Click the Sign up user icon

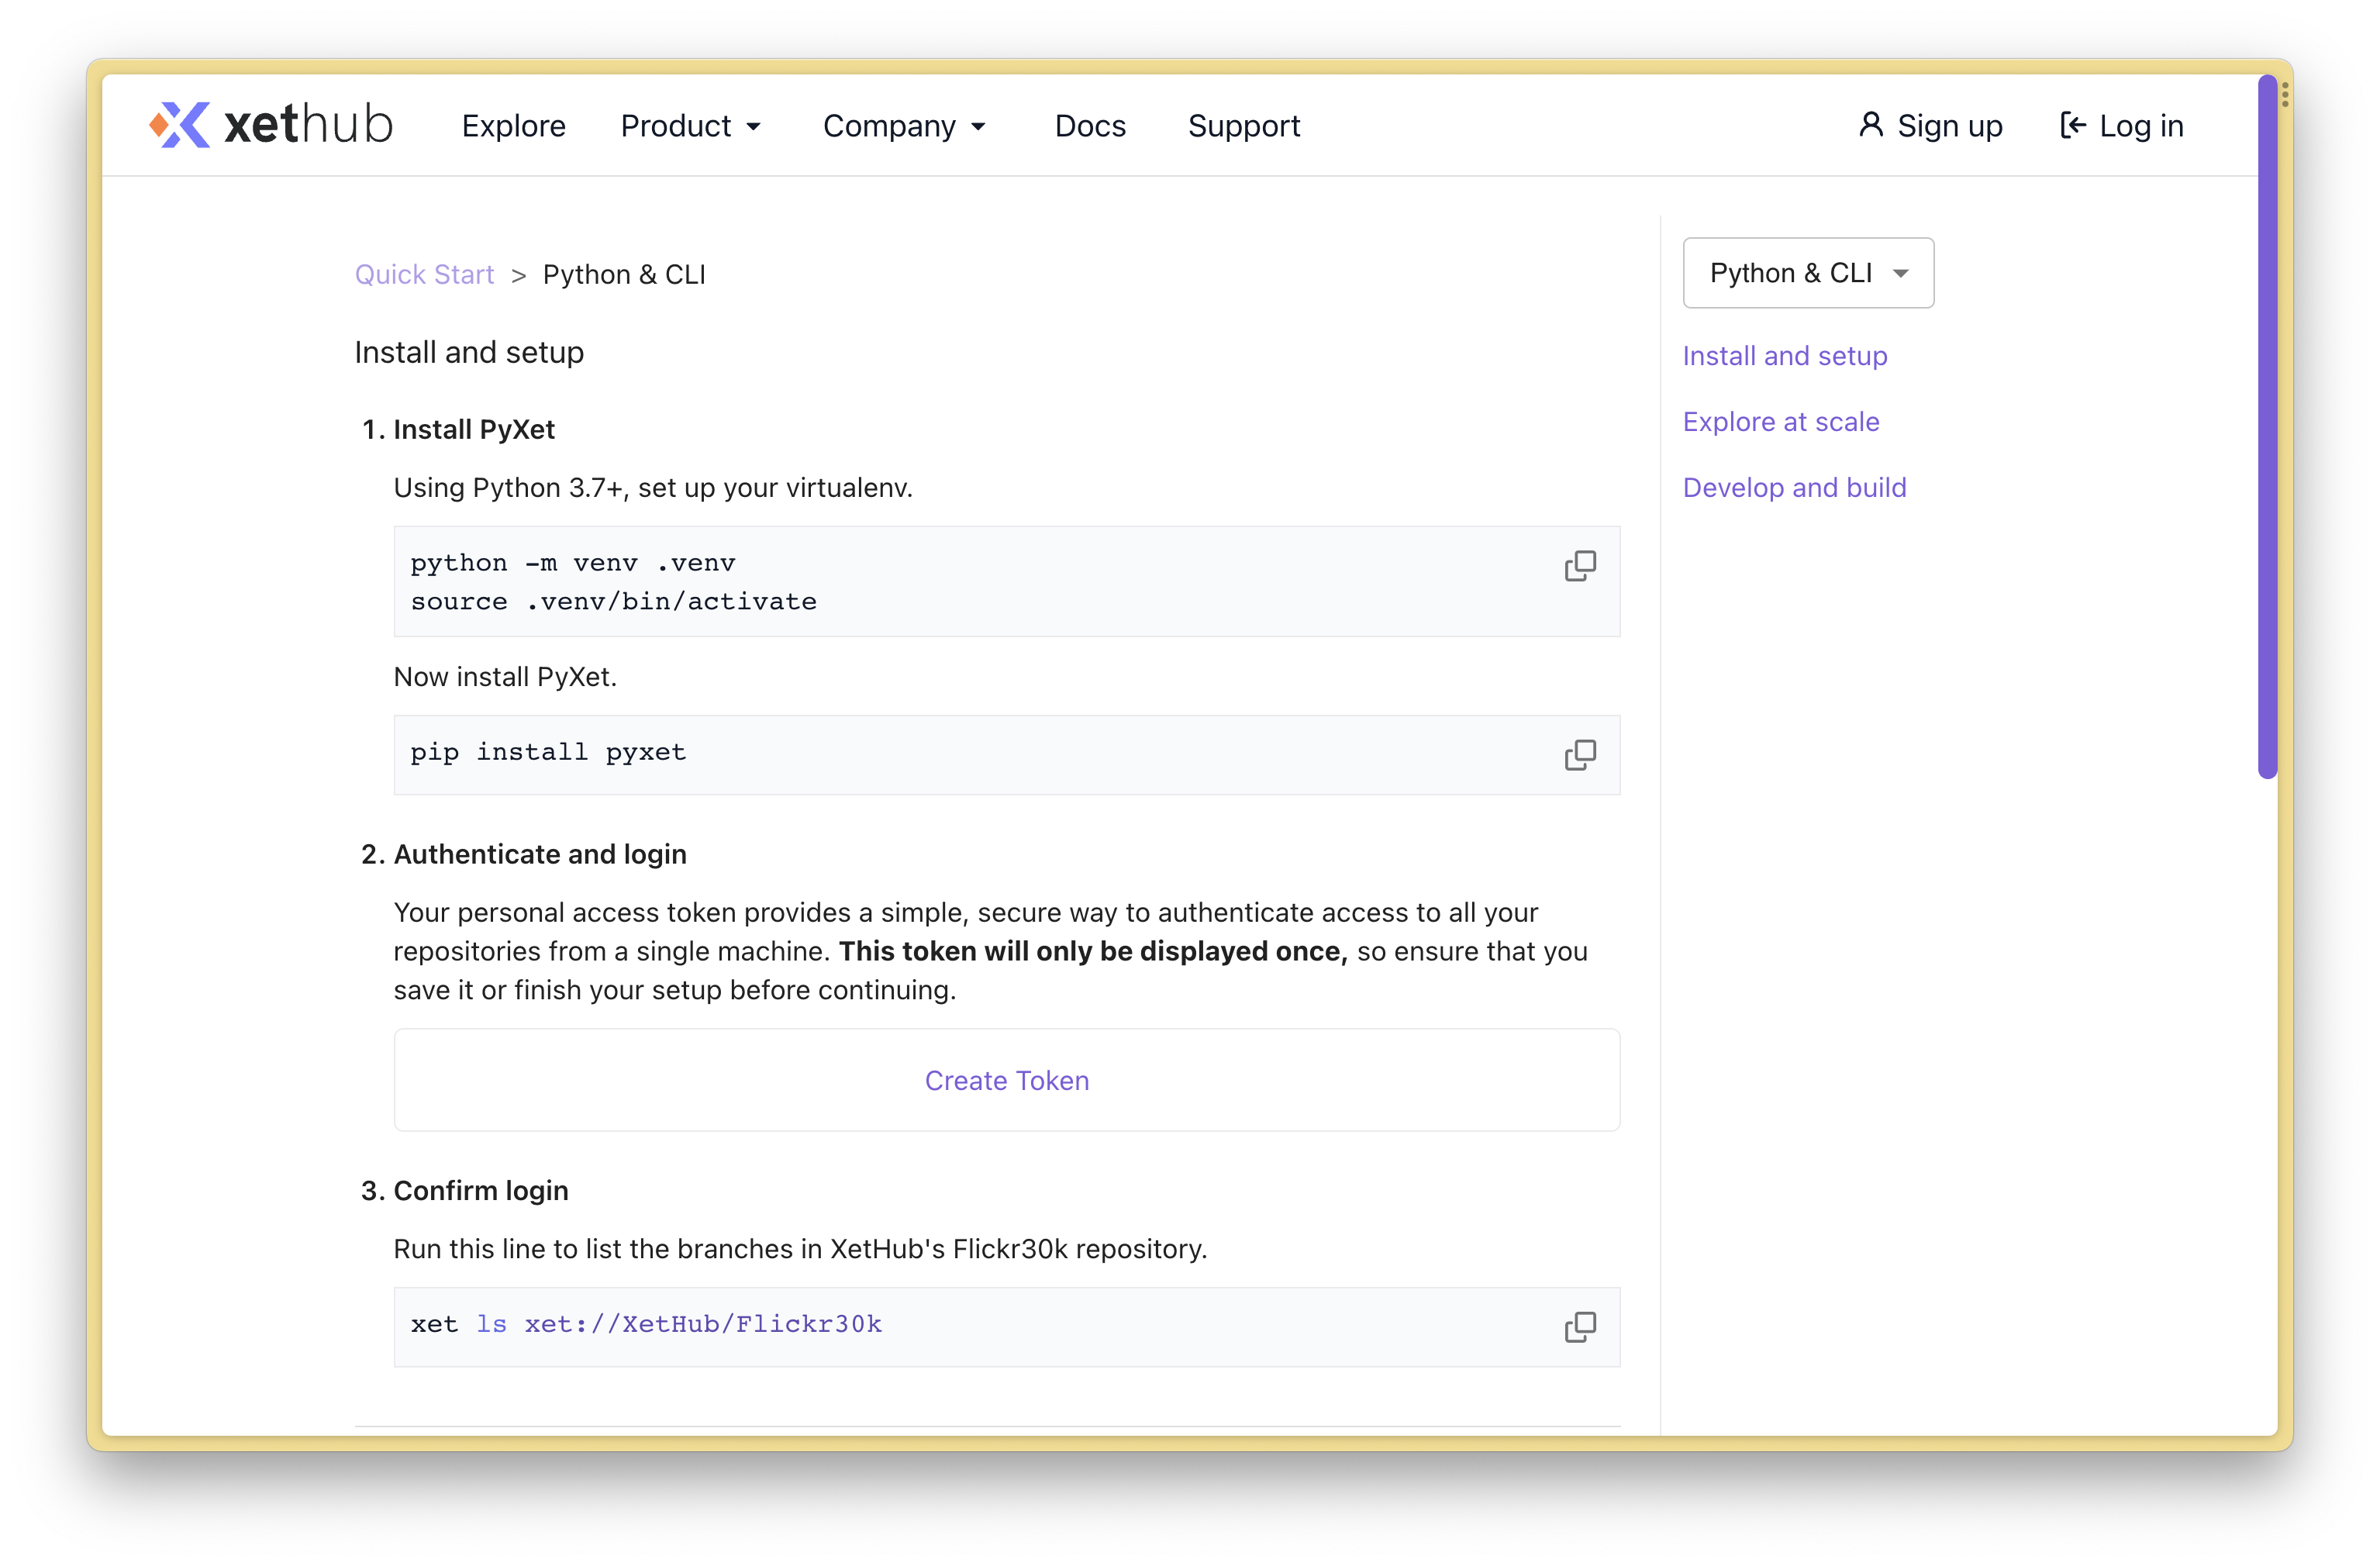click(x=1870, y=125)
